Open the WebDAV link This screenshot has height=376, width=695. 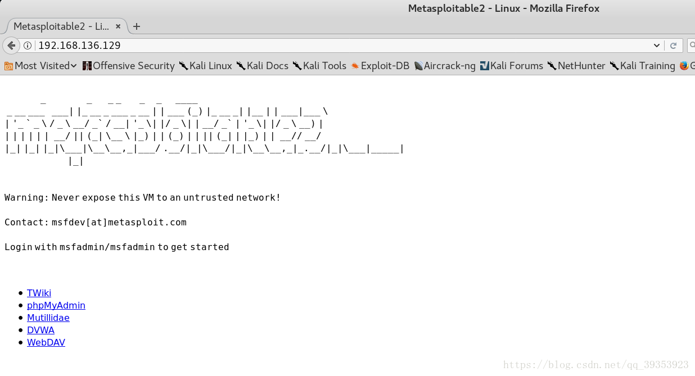[46, 342]
